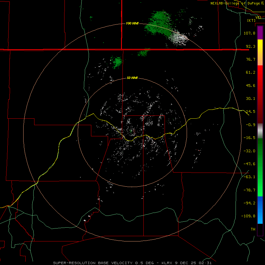Click the small green echo northwest of 50 NMI label
The height and width of the screenshot is (265, 265).
pyautogui.click(x=117, y=62)
